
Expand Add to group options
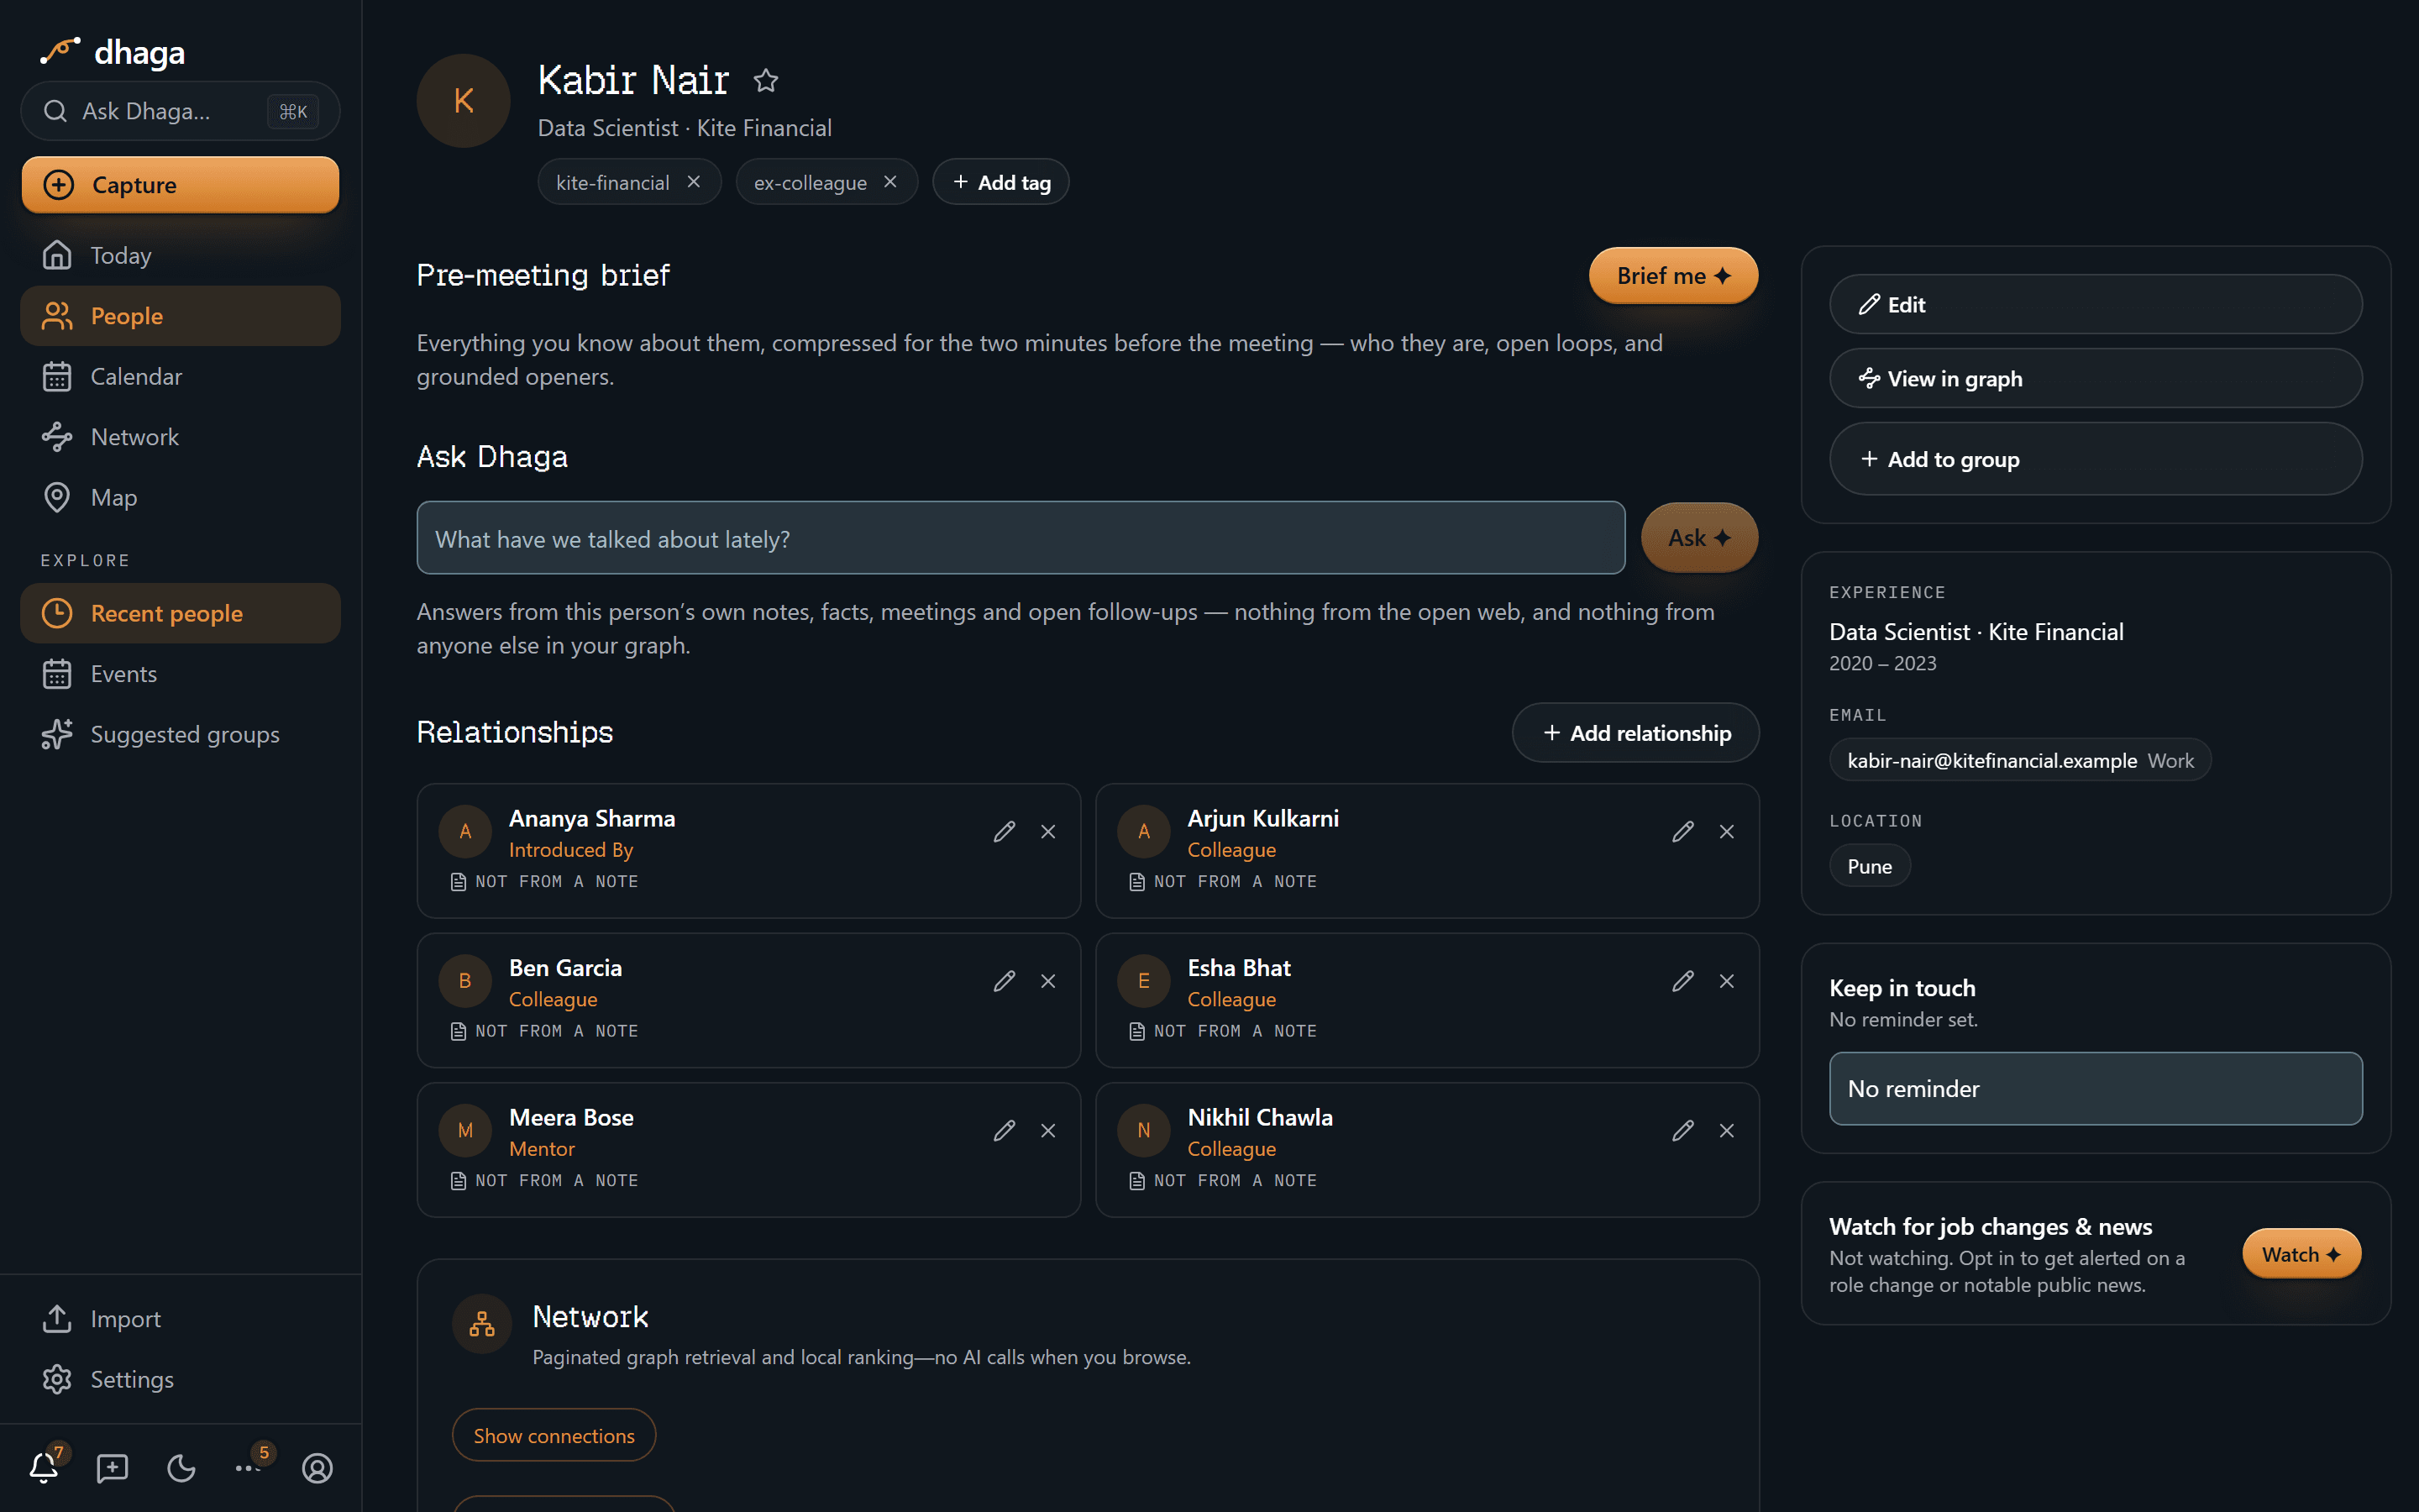point(2095,459)
